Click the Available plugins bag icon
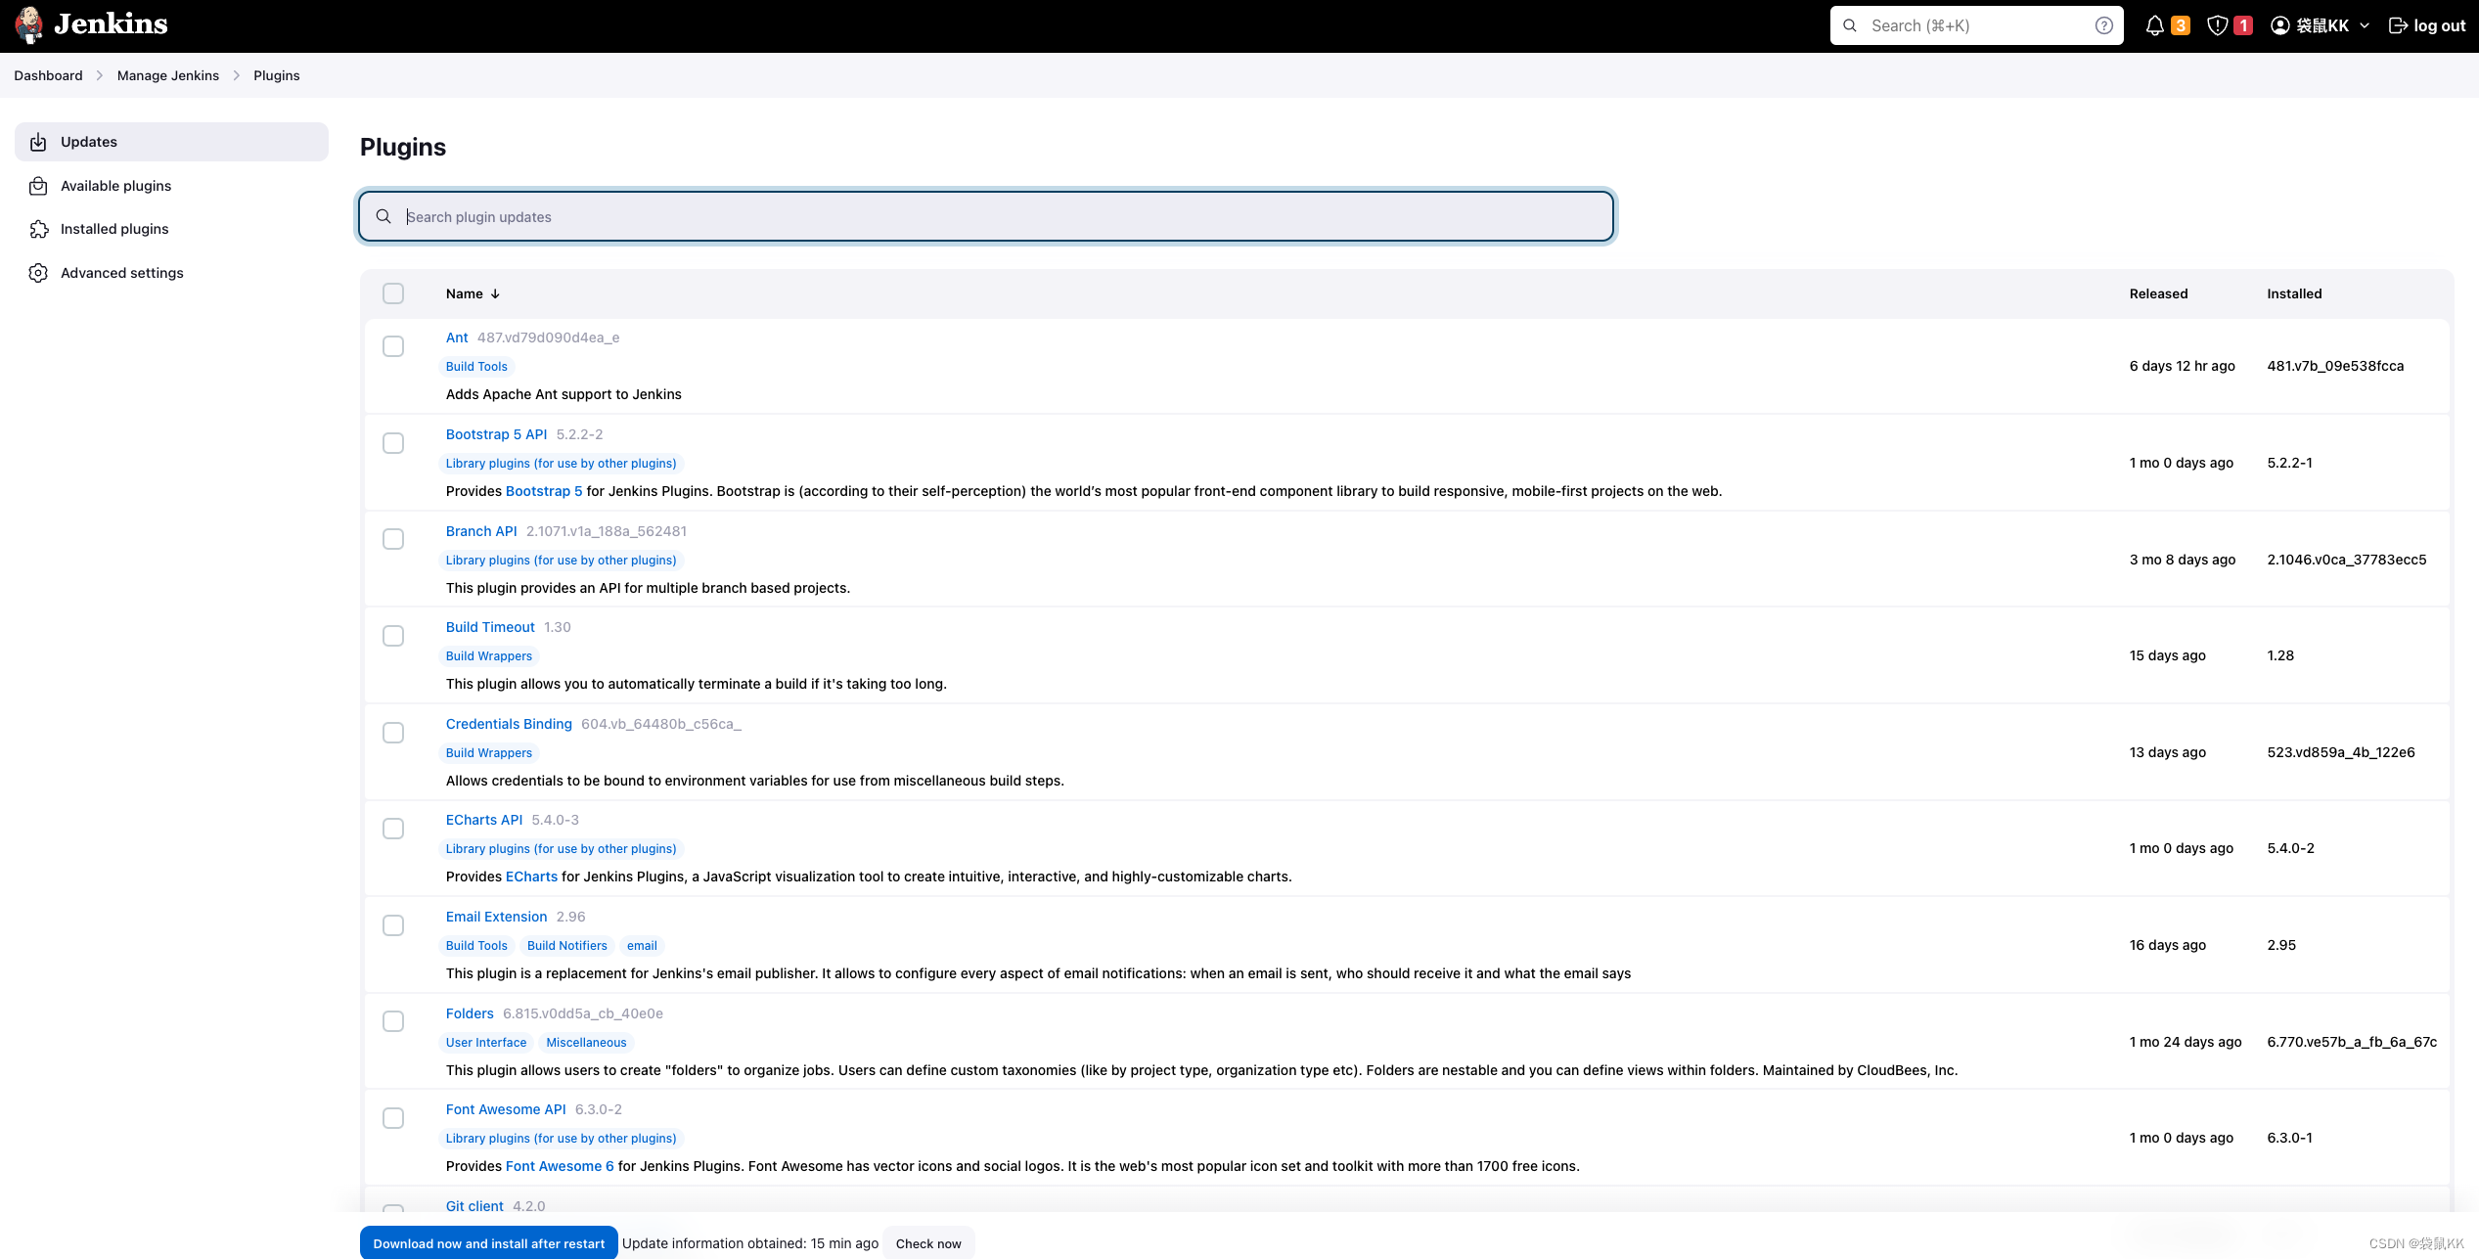Viewport: 2479px width, 1259px height. click(38, 185)
